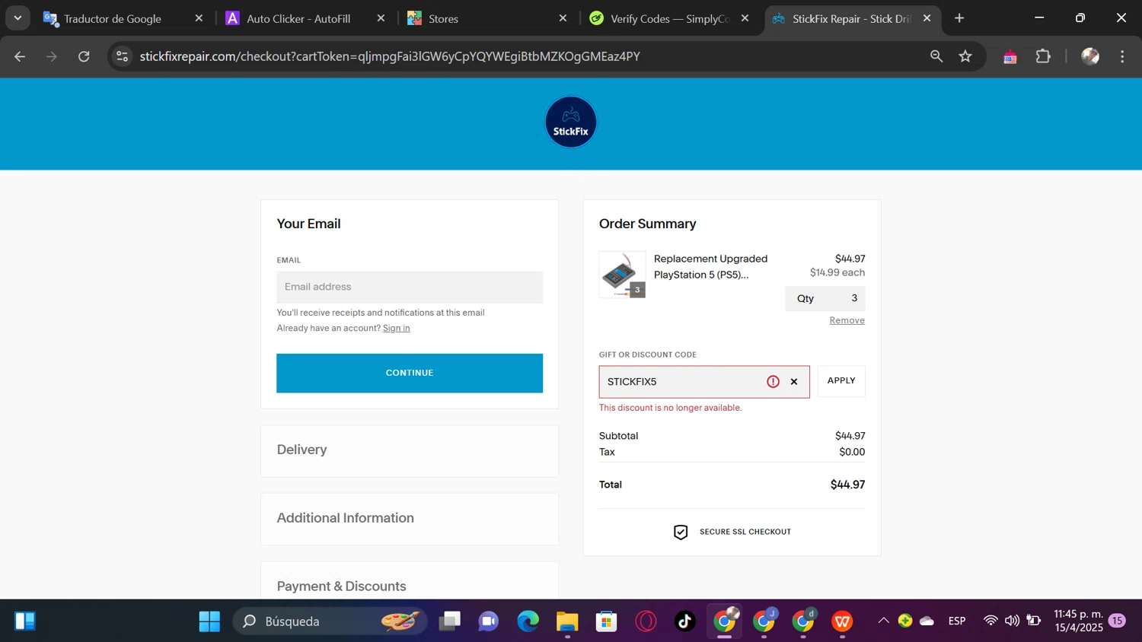
Task: Click the APPLY discount button
Action: tap(841, 381)
